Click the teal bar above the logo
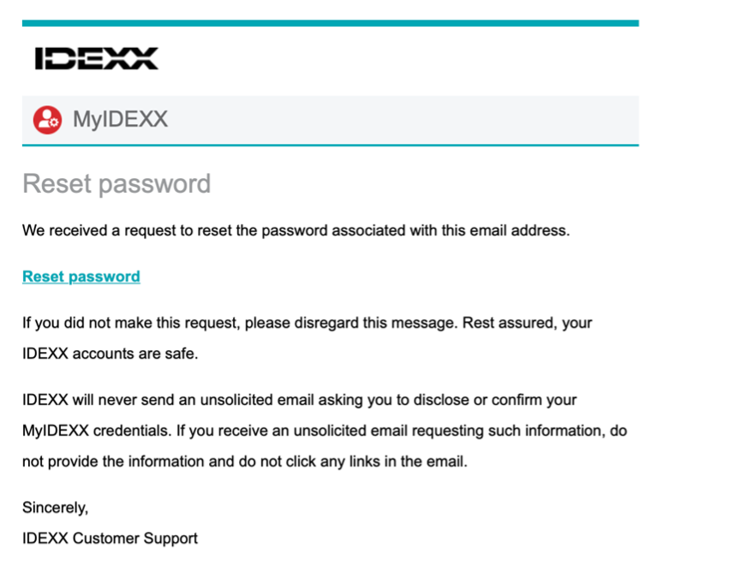Screen dimensions: 740x578 (331, 23)
